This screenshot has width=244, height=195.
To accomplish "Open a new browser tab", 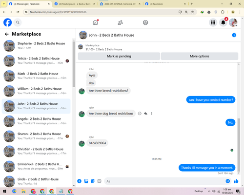I will [192, 4].
